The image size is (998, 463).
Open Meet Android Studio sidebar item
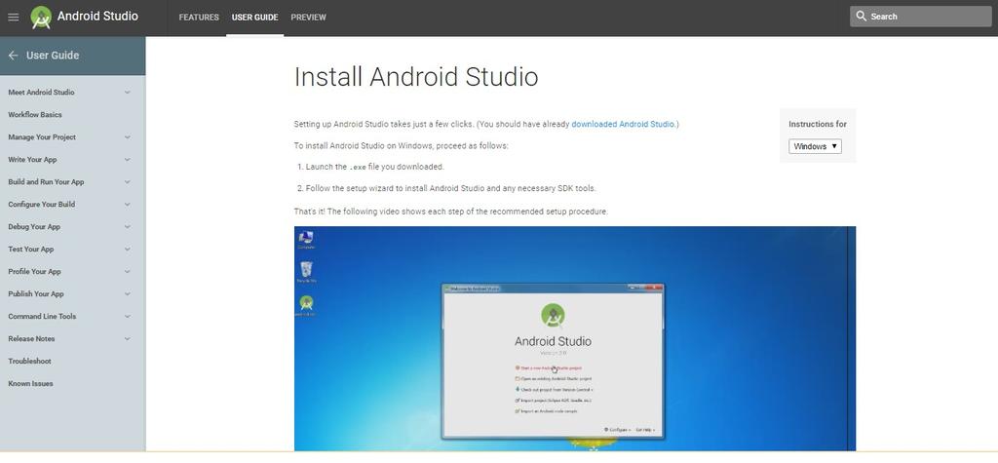point(41,93)
